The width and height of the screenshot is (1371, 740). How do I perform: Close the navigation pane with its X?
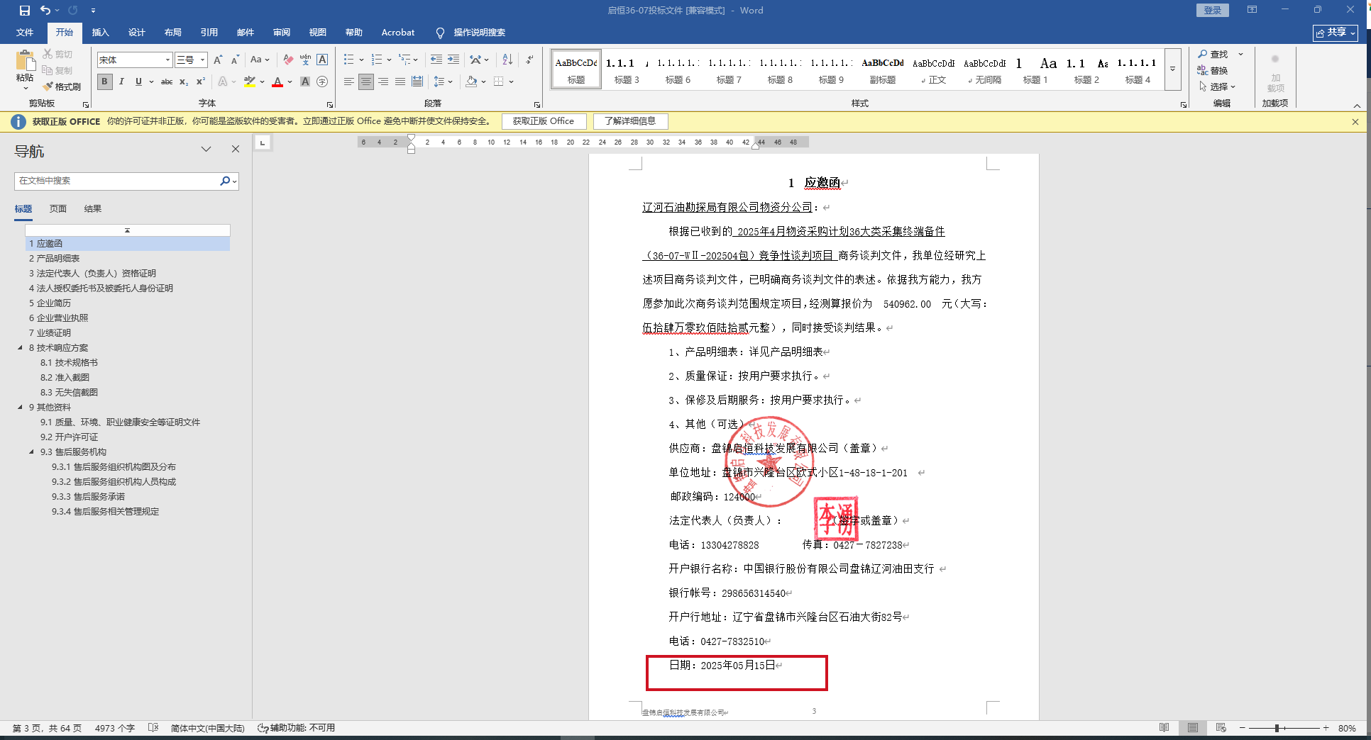point(236,150)
